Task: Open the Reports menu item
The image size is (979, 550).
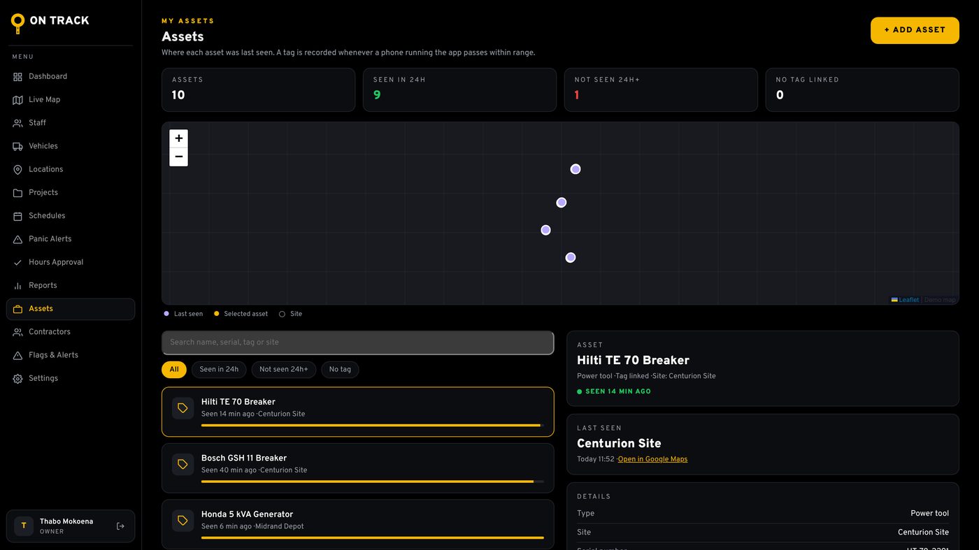Action: tap(71, 286)
